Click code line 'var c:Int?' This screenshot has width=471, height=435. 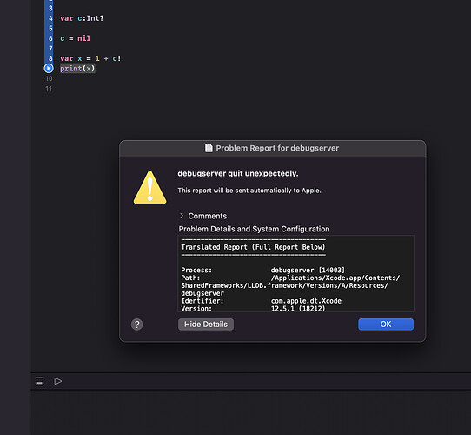click(x=82, y=18)
